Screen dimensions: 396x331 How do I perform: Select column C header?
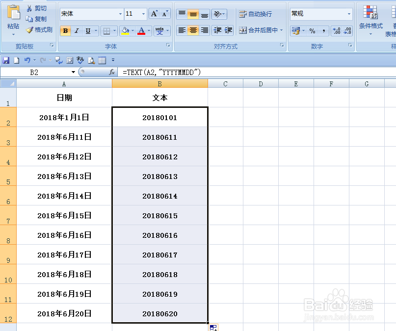click(226, 84)
